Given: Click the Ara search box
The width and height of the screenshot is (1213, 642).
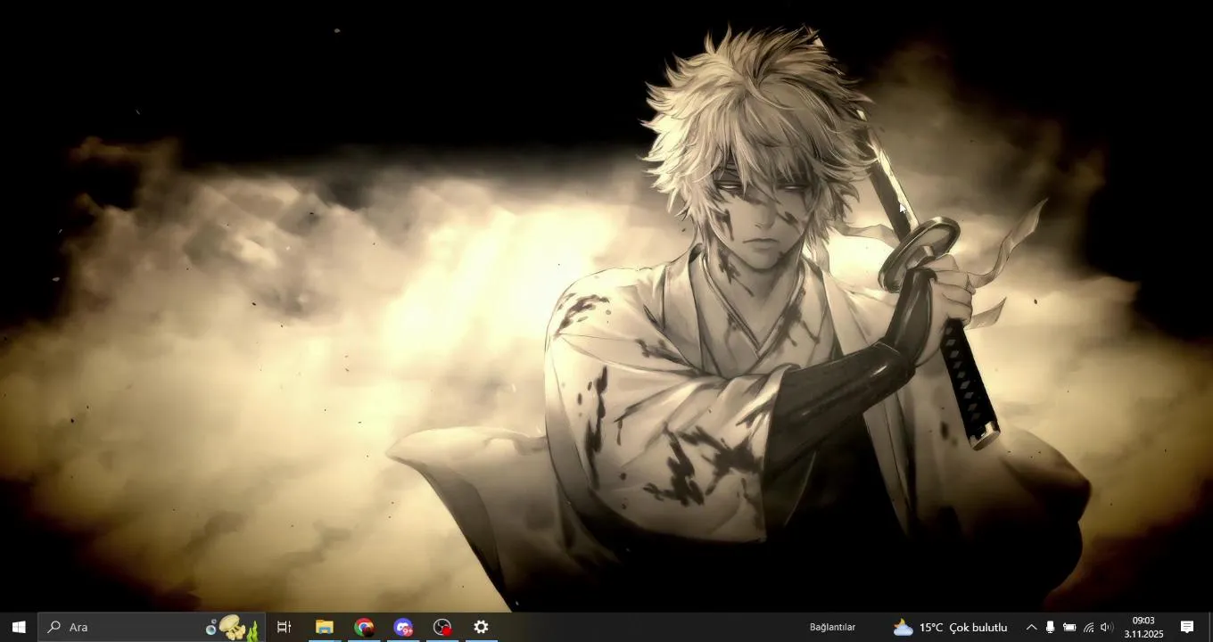Looking at the screenshot, I should pos(151,627).
